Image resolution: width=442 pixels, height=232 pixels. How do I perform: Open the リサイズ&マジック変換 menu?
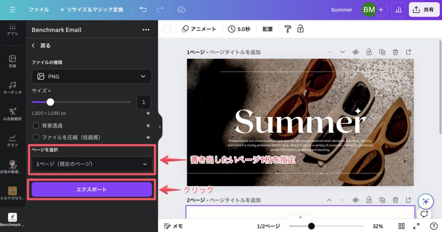tap(92, 9)
